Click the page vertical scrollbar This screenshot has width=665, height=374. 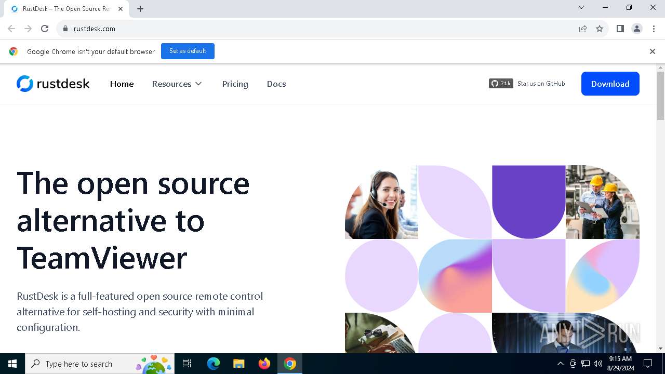pyautogui.click(x=660, y=96)
